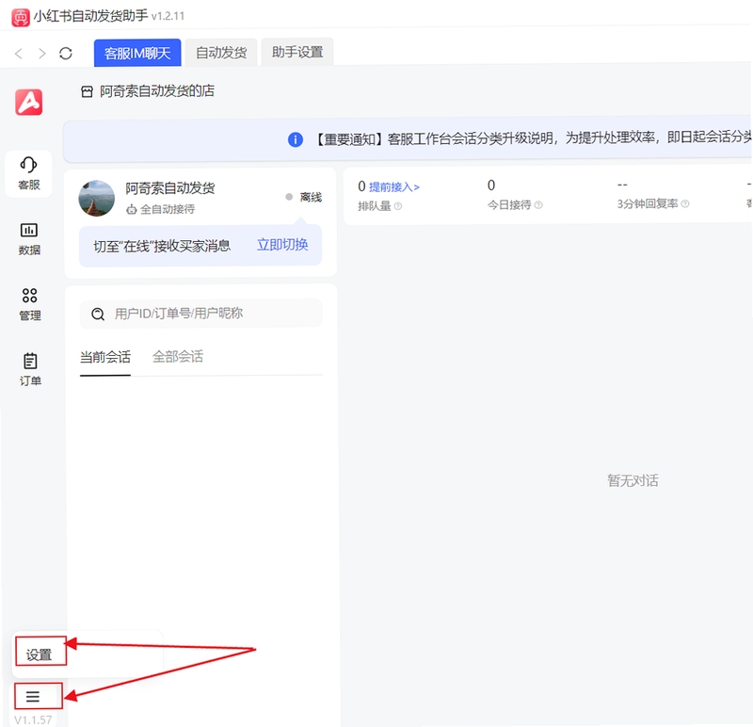Open the 管理 section in the sidebar
Viewport: 753px width, 727px height.
click(x=30, y=304)
